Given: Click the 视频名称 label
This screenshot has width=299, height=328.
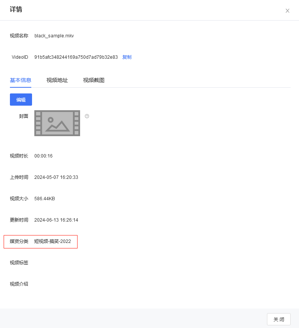Looking at the screenshot, I should coord(19,36).
